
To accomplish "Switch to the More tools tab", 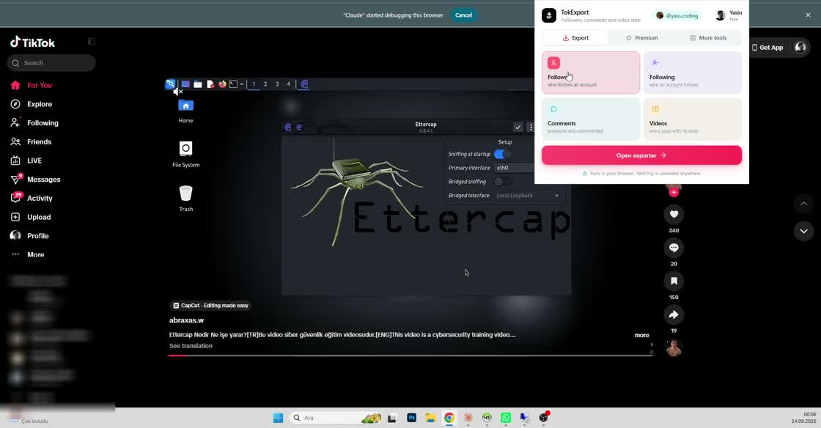I will (x=708, y=38).
